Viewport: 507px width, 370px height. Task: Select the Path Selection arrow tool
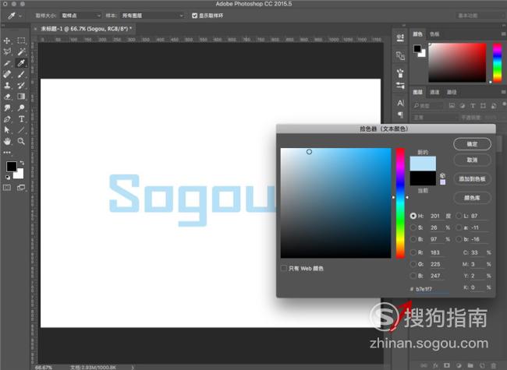7,130
